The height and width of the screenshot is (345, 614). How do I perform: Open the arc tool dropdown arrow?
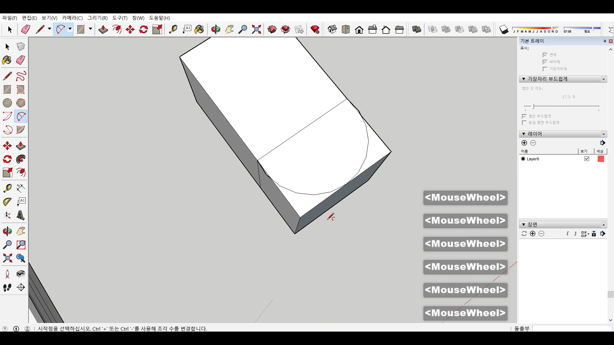click(70, 29)
